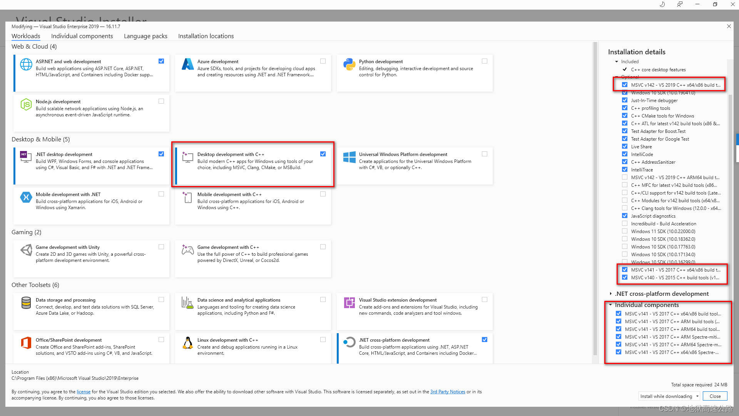739x416 pixels.
Task: Toggle the theme moon icon in title bar
Action: pos(662,4)
